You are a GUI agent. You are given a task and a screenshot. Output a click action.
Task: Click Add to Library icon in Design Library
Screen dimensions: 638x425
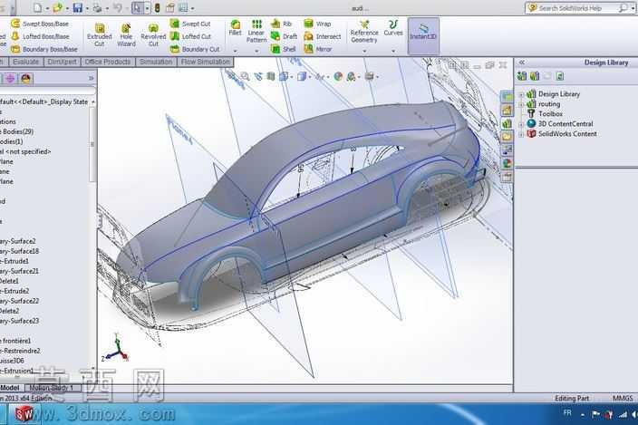522,75
